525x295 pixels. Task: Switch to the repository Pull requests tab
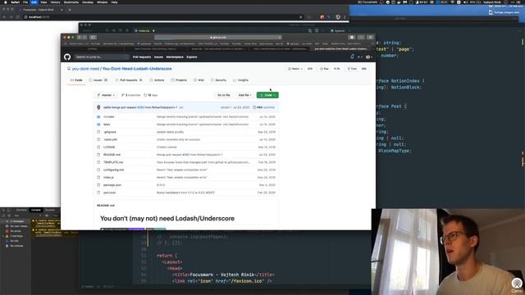[129, 80]
